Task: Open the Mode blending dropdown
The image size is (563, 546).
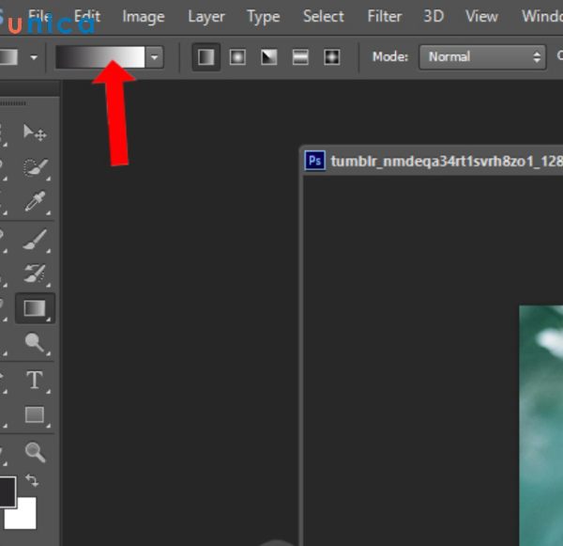Action: tap(482, 56)
